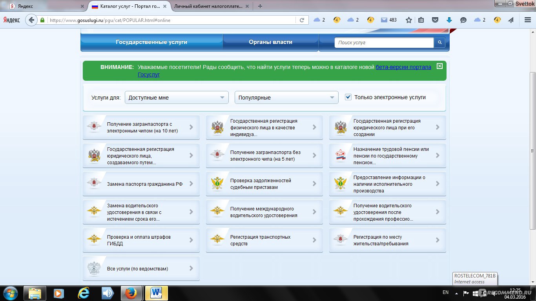Expand arrow for Предоставление информации о наличии исполнительного производства
Viewport: 536px width, 301px height.
click(x=438, y=183)
